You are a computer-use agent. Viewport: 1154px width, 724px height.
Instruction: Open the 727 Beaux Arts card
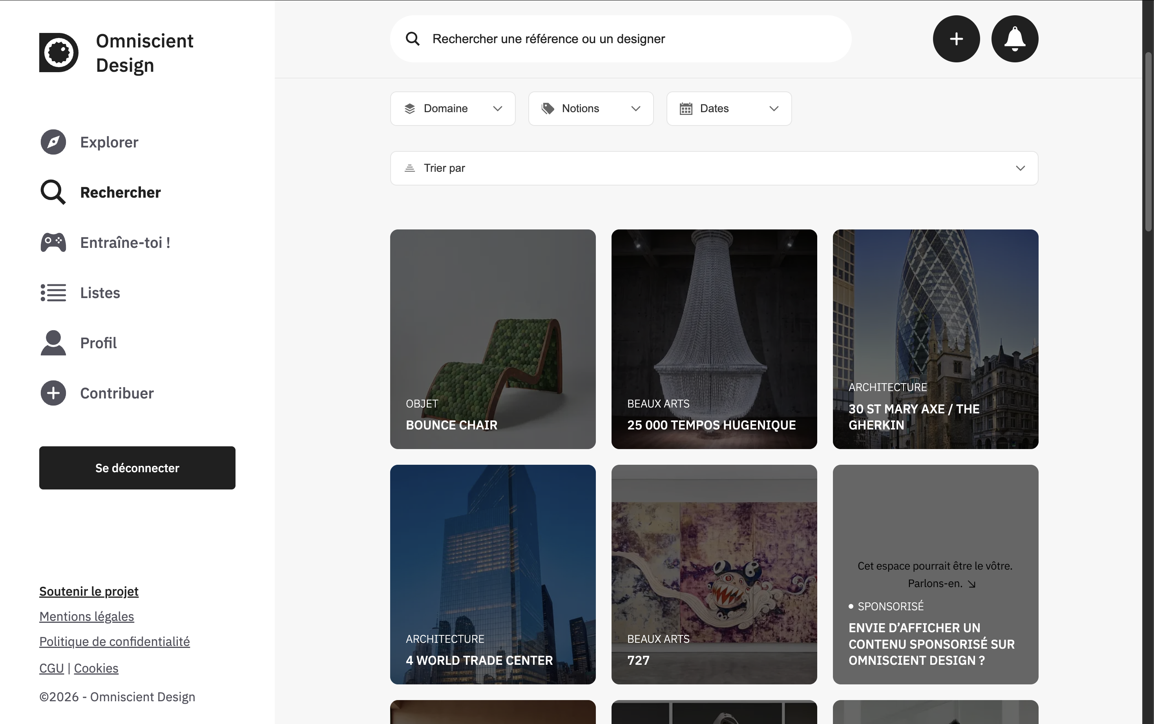(714, 574)
